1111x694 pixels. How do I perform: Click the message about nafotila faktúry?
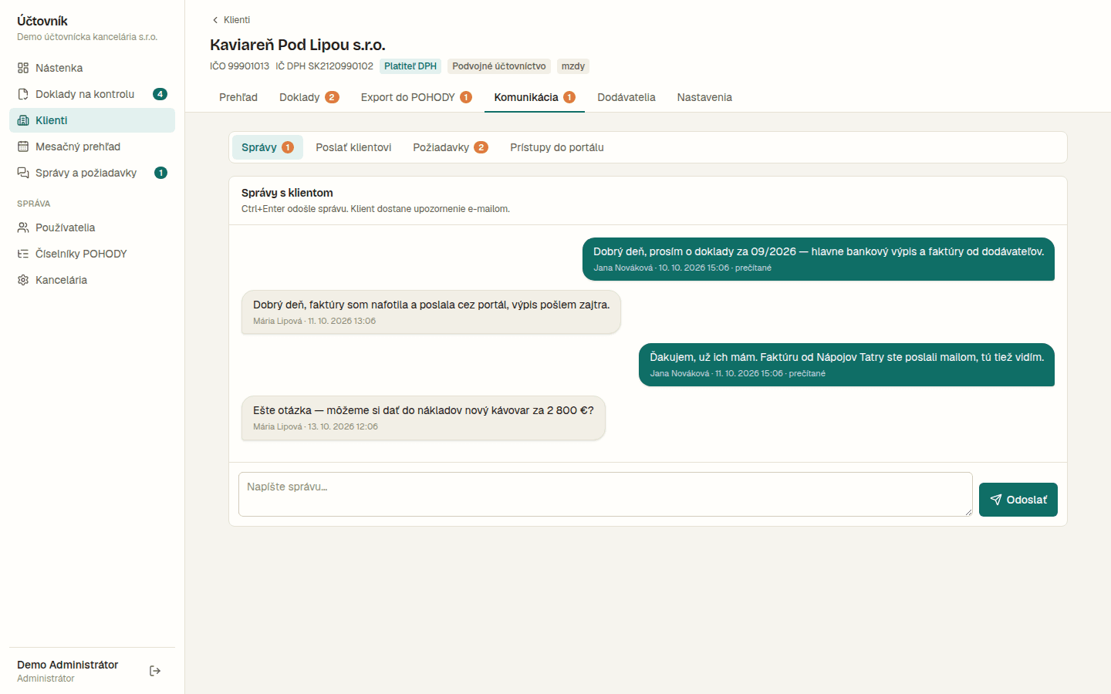click(431, 312)
